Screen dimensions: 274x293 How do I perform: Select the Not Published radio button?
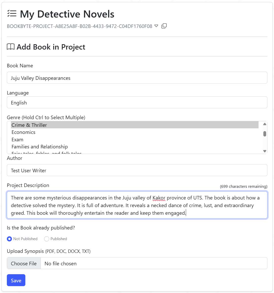coord(9,239)
